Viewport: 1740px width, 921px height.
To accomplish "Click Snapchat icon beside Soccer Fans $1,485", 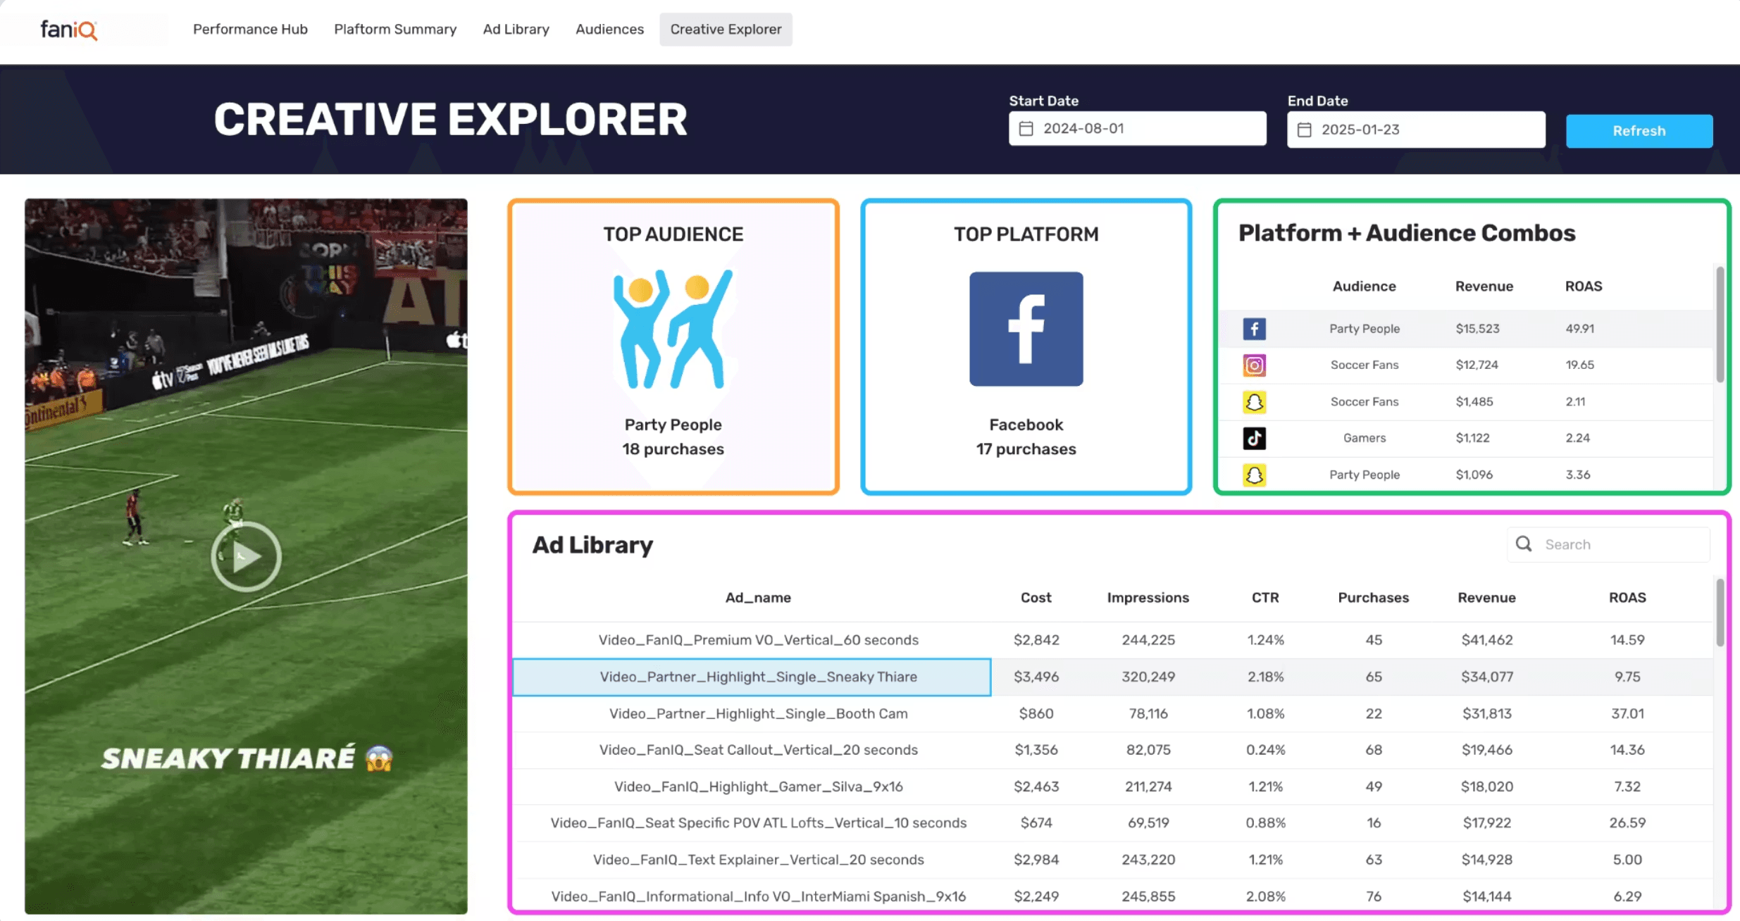I will pyautogui.click(x=1254, y=402).
